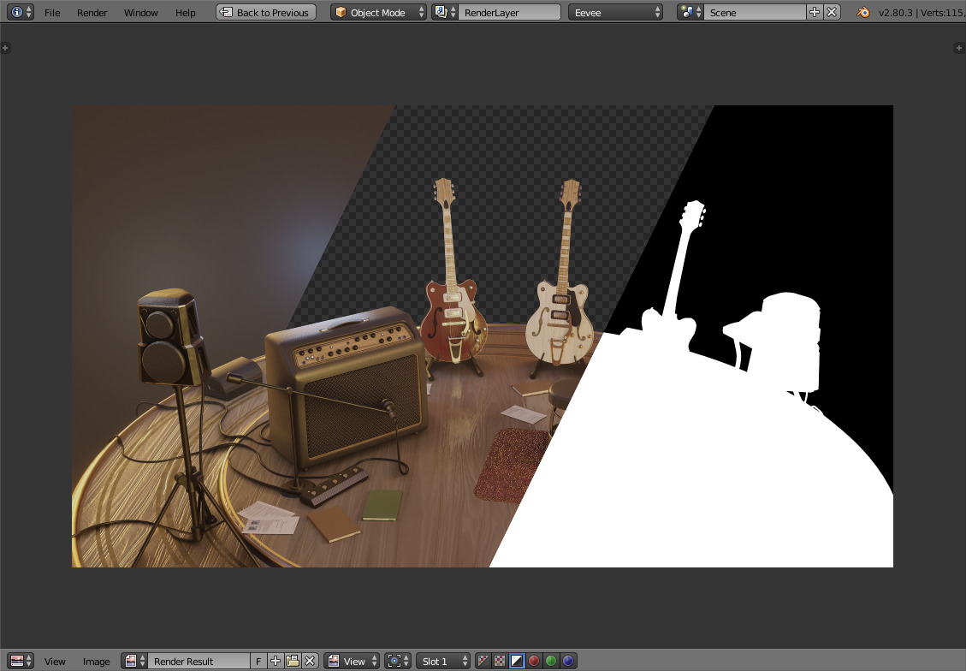Open the image editor type selector
Image resolution: width=966 pixels, height=671 pixels.
click(x=21, y=661)
